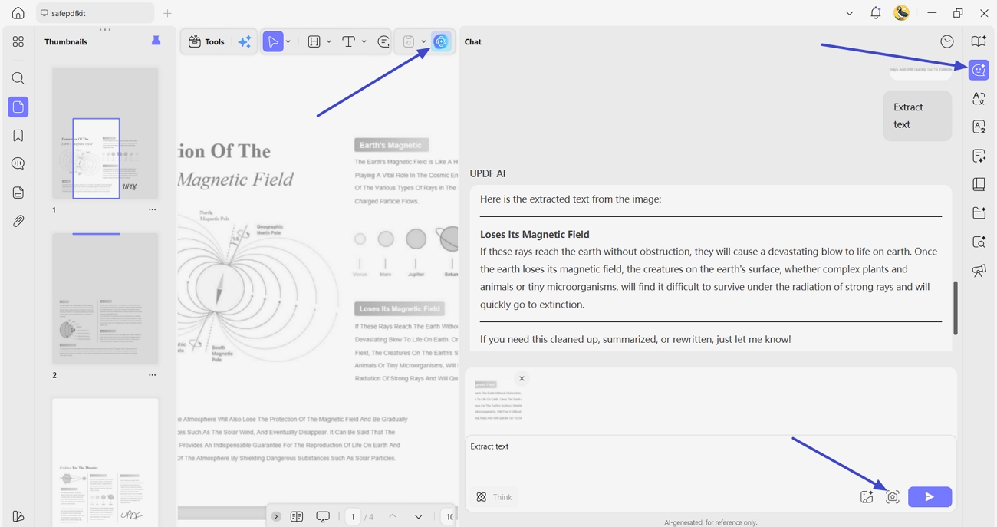Click the Loses Its Magnetic Field heading in document
Screen dimensions: 997x527
(x=400, y=308)
